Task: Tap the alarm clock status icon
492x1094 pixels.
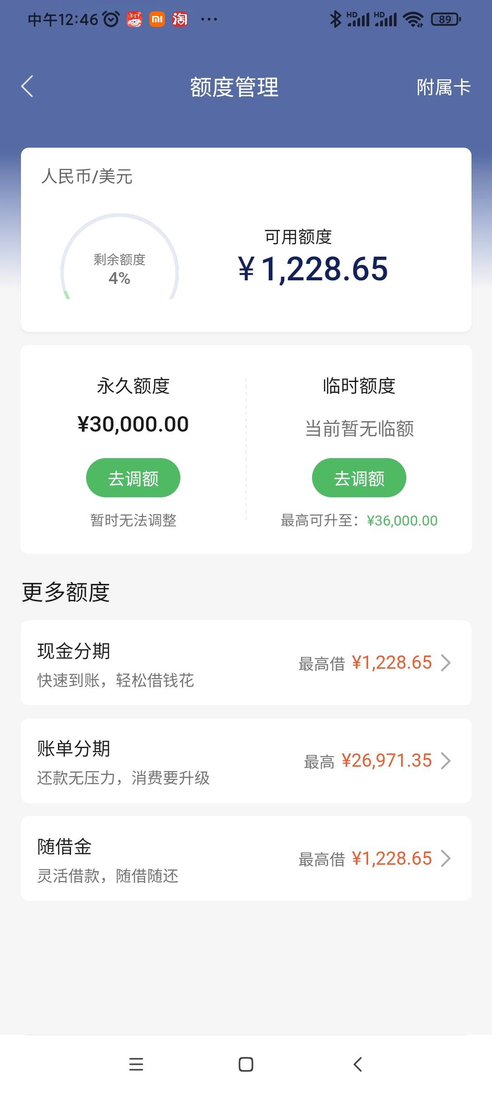Action: [111, 19]
